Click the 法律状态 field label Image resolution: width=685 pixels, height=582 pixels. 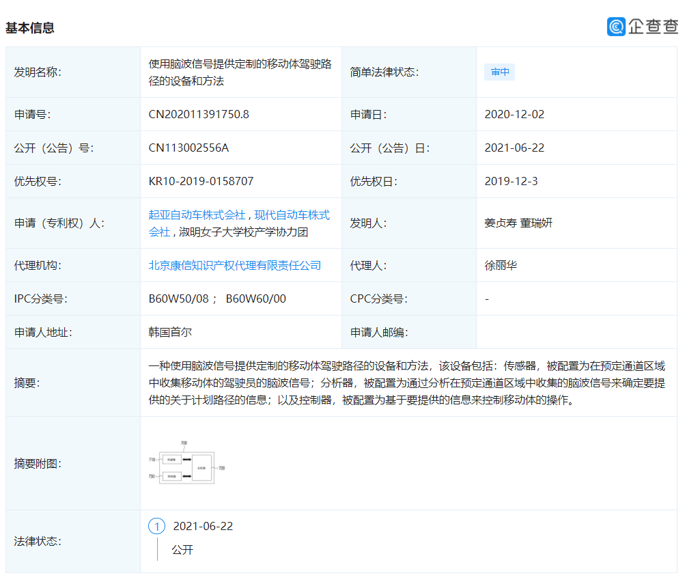pos(38,542)
